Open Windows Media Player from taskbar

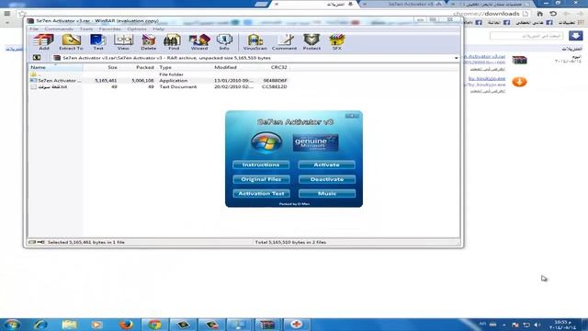(x=96, y=325)
